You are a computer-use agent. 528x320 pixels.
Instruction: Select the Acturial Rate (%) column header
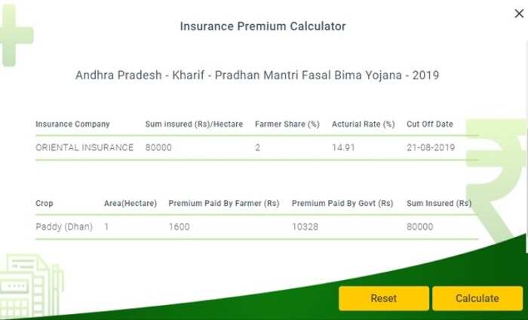click(364, 125)
